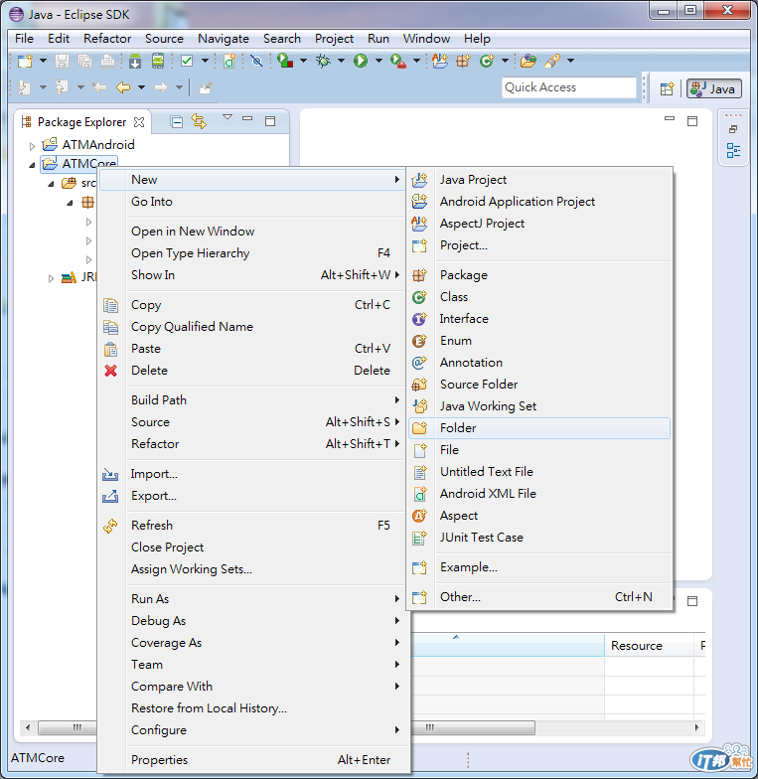Select Source Folder in New submenu

tap(538, 384)
